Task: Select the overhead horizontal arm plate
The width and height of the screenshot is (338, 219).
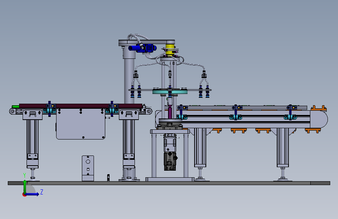Action: pyautogui.click(x=147, y=42)
